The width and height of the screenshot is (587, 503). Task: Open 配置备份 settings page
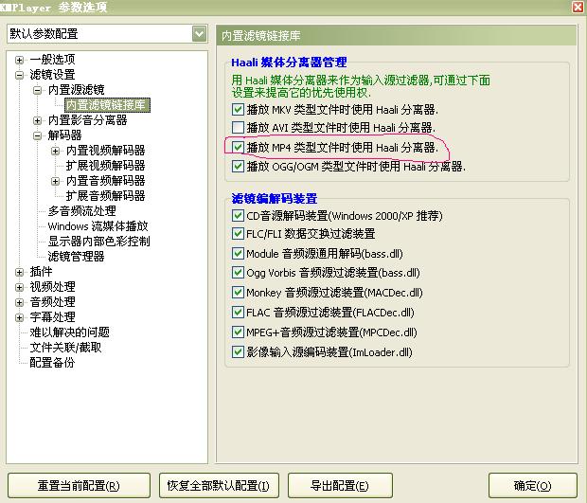(52, 363)
